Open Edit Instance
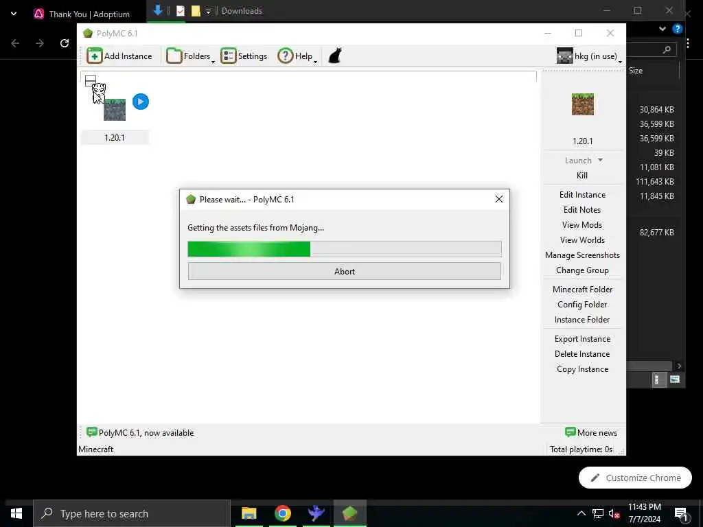 pyautogui.click(x=582, y=194)
